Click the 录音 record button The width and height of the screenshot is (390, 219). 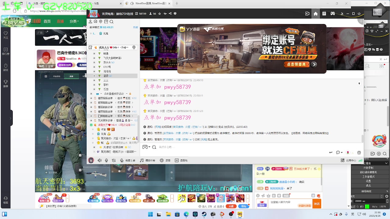pyautogui.click(x=165, y=160)
